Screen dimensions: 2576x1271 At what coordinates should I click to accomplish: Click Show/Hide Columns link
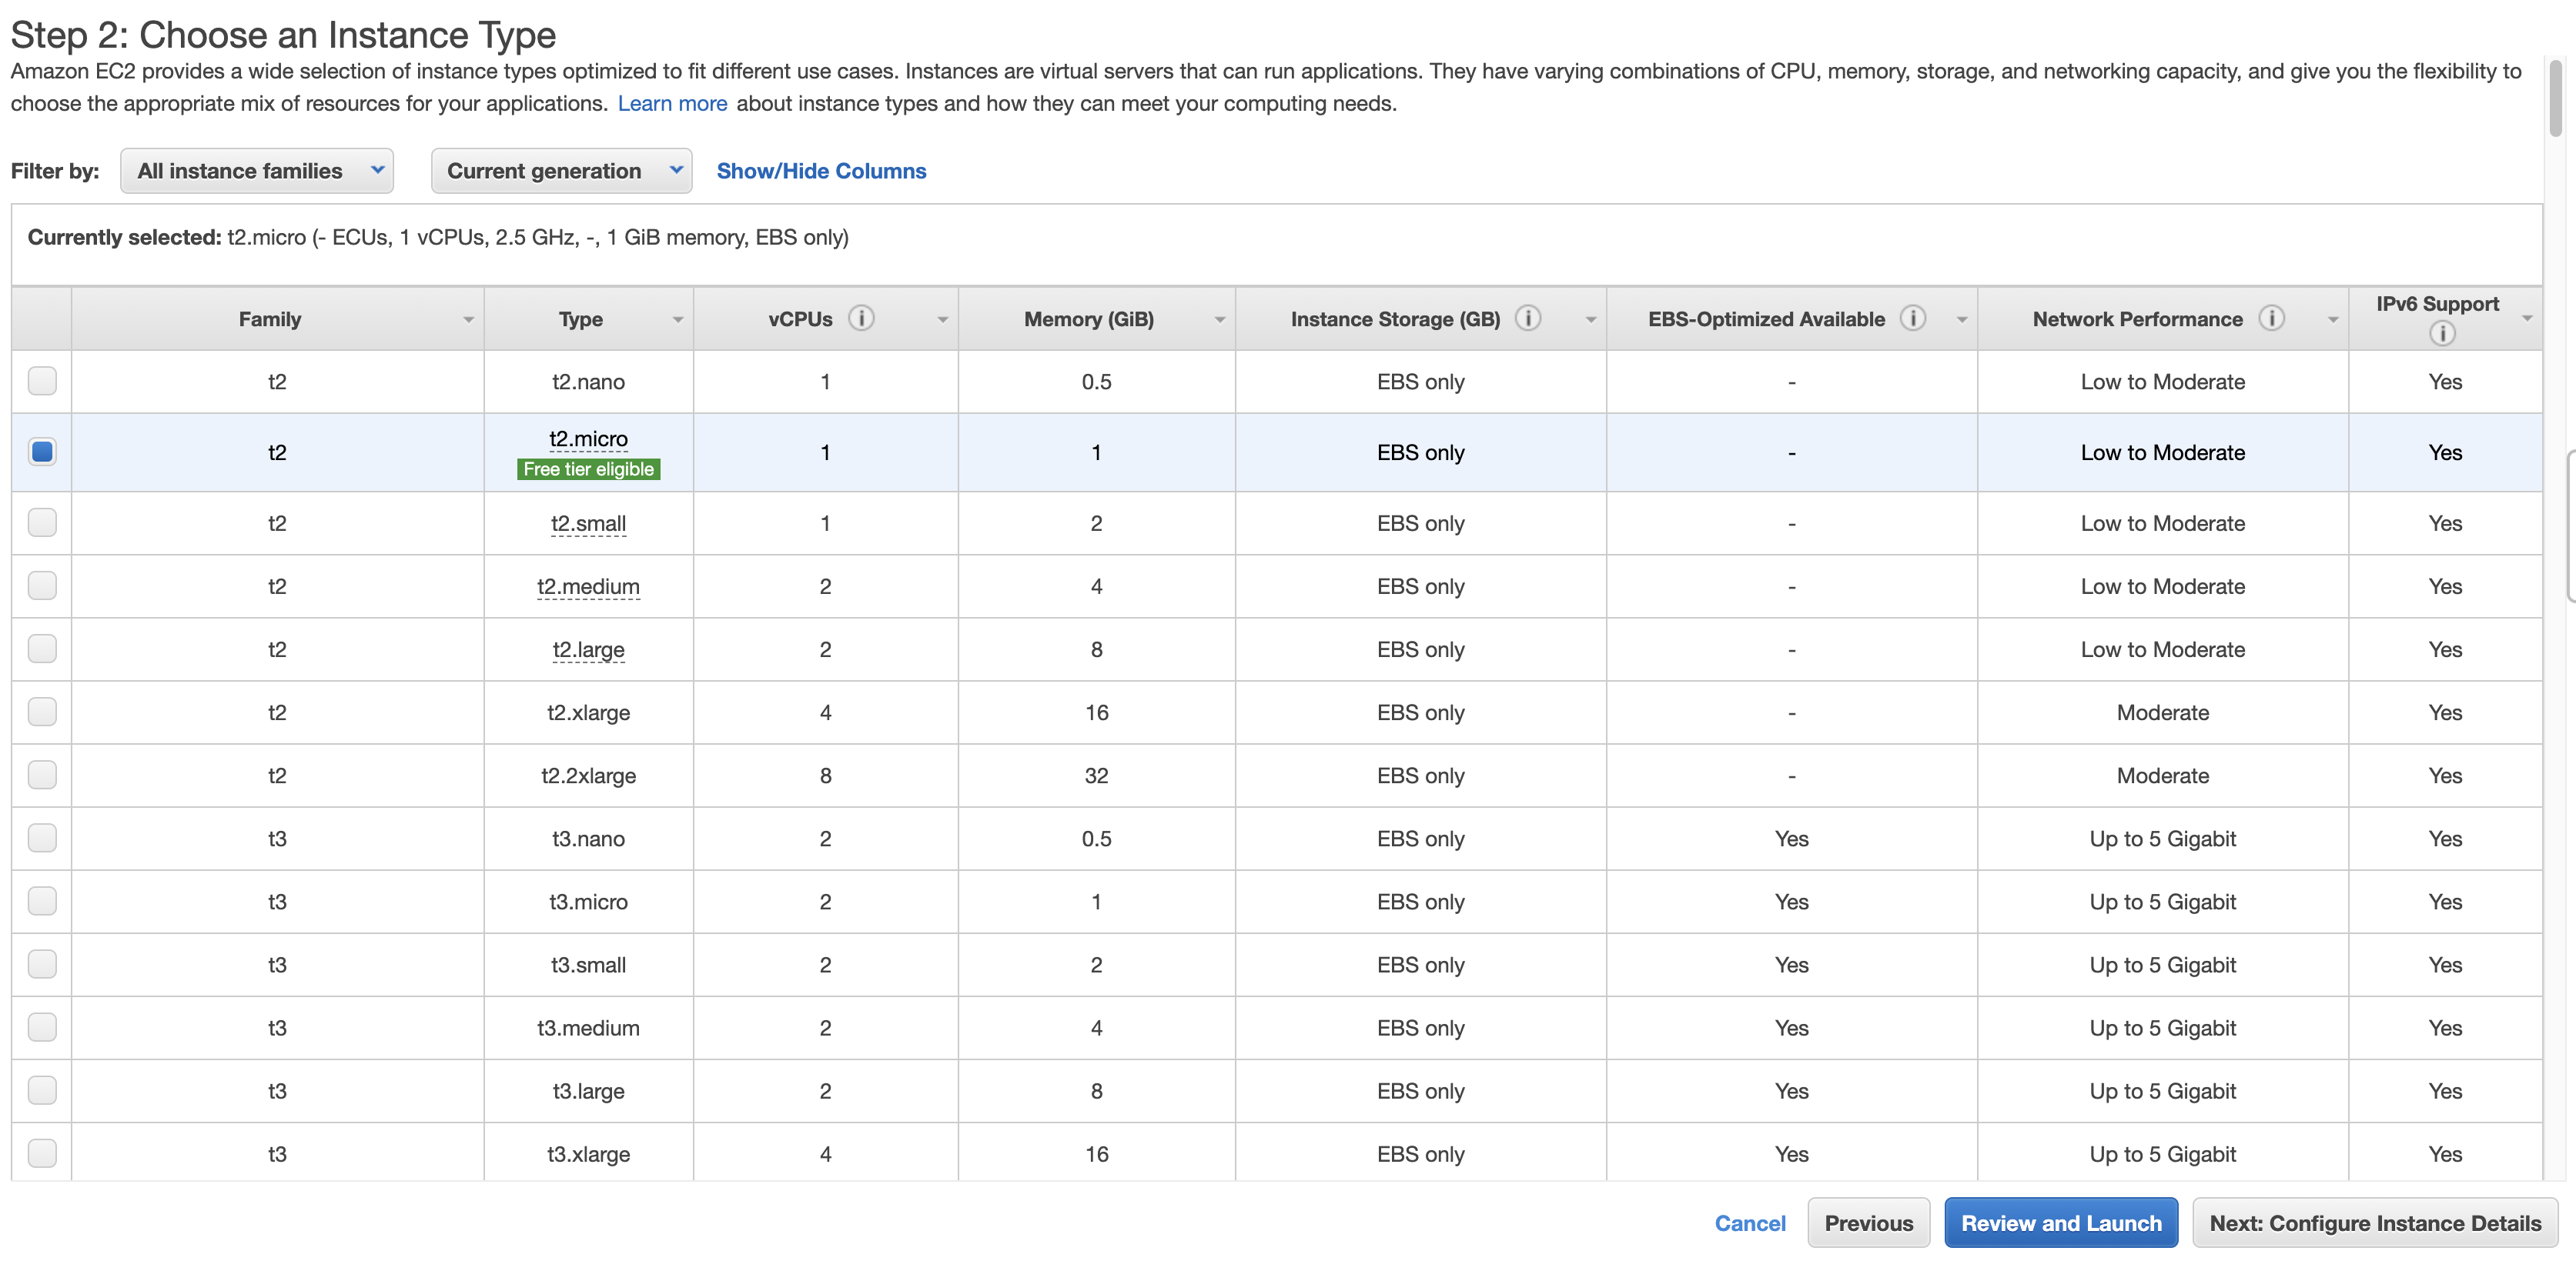click(x=821, y=171)
